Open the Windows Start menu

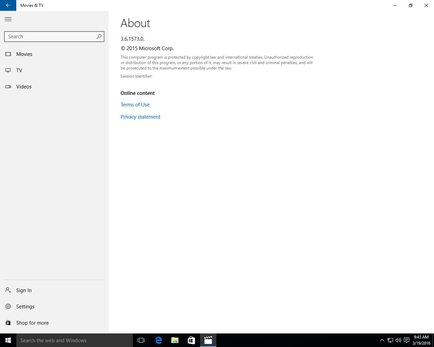point(8,340)
